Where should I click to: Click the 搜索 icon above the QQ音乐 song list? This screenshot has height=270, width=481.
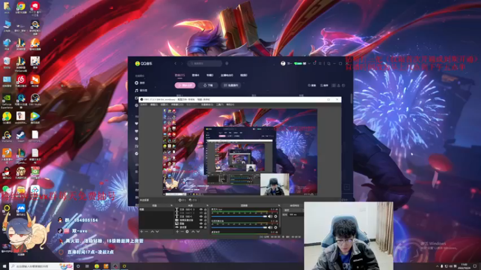click(312, 85)
